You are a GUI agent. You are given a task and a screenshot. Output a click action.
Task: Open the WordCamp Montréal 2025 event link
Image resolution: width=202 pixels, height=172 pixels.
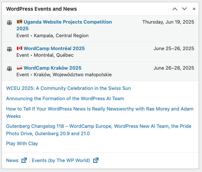(x=54, y=48)
